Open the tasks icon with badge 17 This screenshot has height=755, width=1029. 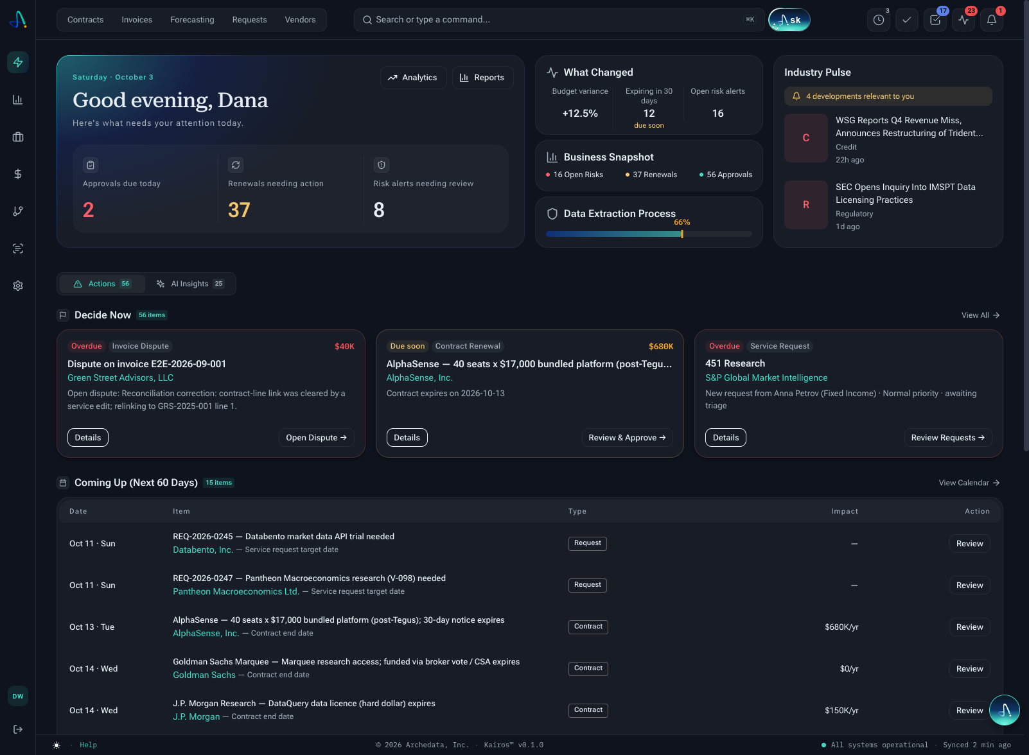[935, 20]
